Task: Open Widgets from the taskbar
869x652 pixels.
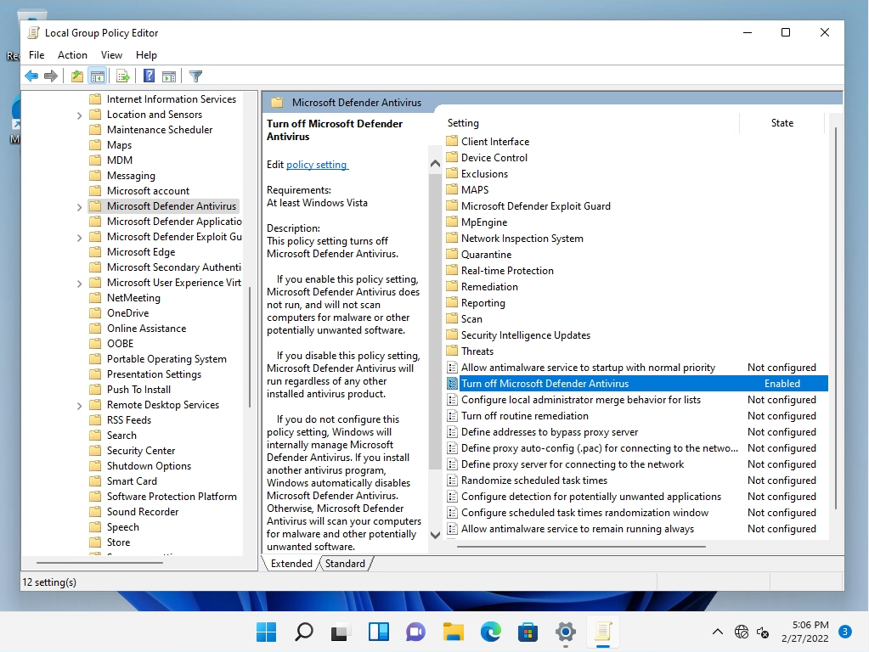Action: click(x=379, y=632)
